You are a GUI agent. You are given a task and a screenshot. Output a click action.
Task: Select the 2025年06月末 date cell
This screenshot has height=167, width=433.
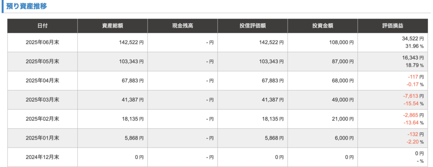click(42, 43)
